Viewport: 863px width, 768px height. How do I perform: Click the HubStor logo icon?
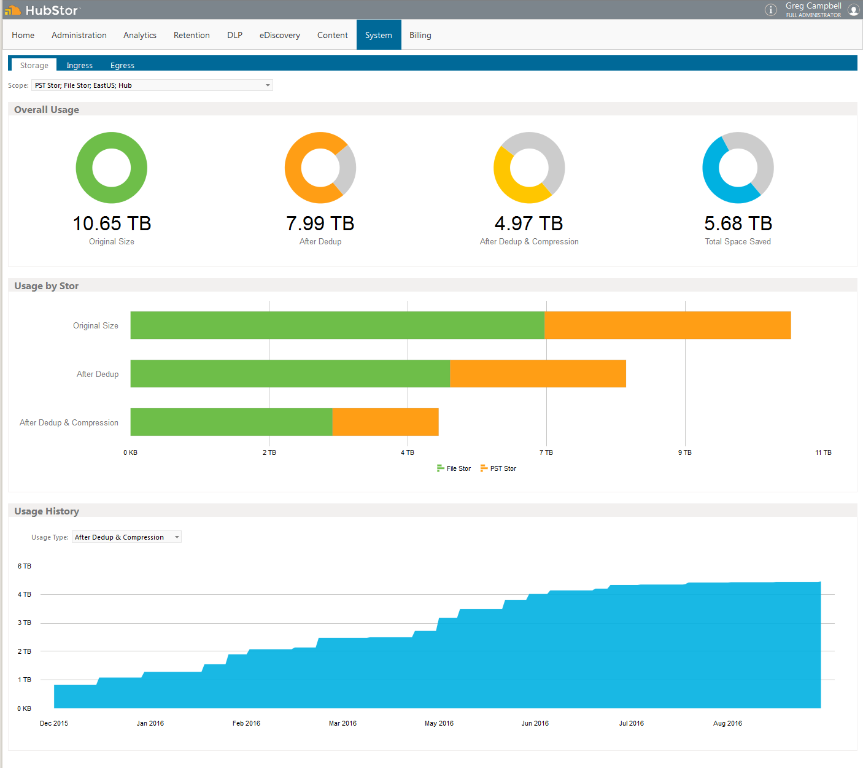pyautogui.click(x=12, y=10)
